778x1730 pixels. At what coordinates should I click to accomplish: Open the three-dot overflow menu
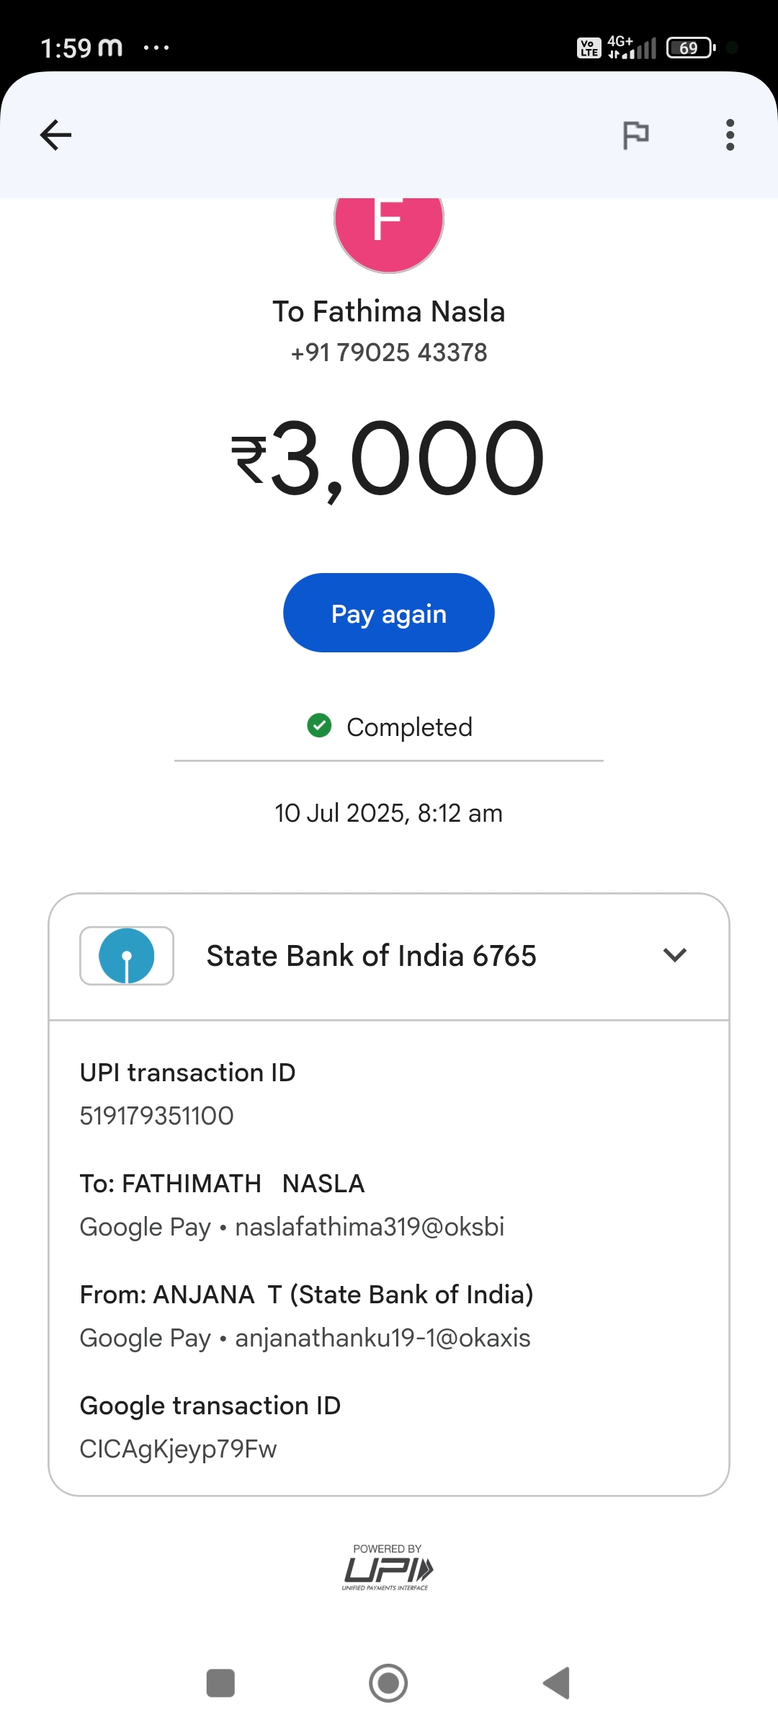tap(730, 135)
